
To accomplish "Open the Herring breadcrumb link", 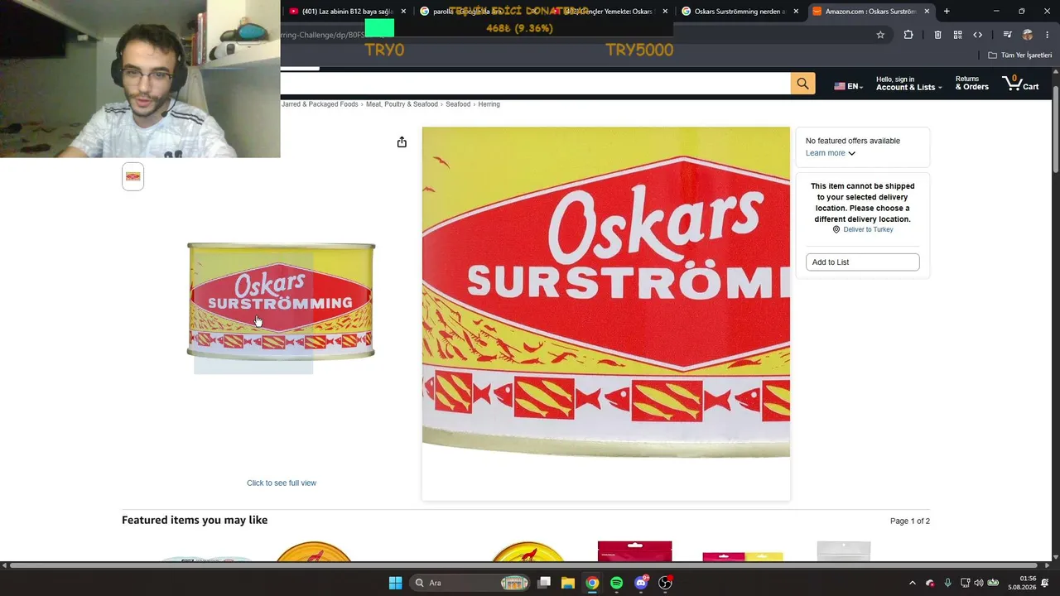I will click(489, 104).
